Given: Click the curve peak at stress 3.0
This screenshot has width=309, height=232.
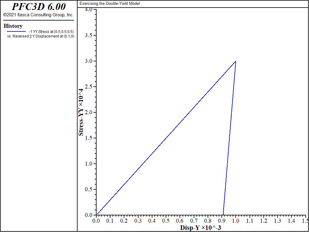Looking at the screenshot, I should tap(235, 61).
